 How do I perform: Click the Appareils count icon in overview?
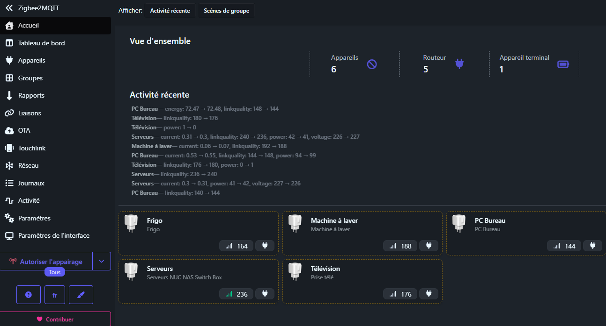[x=372, y=64]
